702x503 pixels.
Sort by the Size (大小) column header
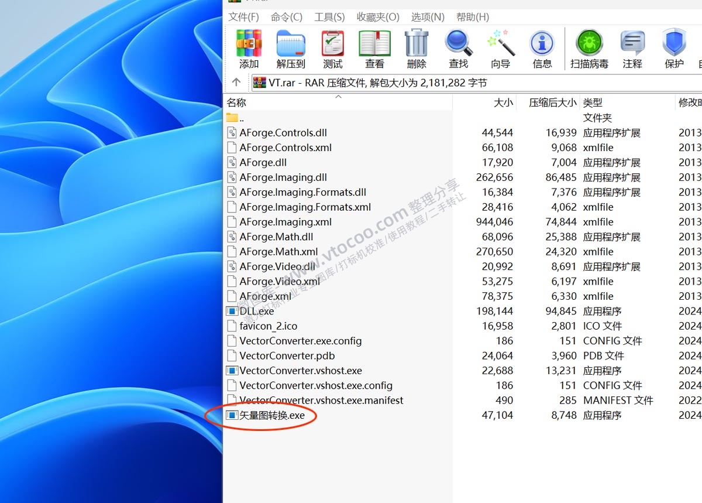point(503,102)
